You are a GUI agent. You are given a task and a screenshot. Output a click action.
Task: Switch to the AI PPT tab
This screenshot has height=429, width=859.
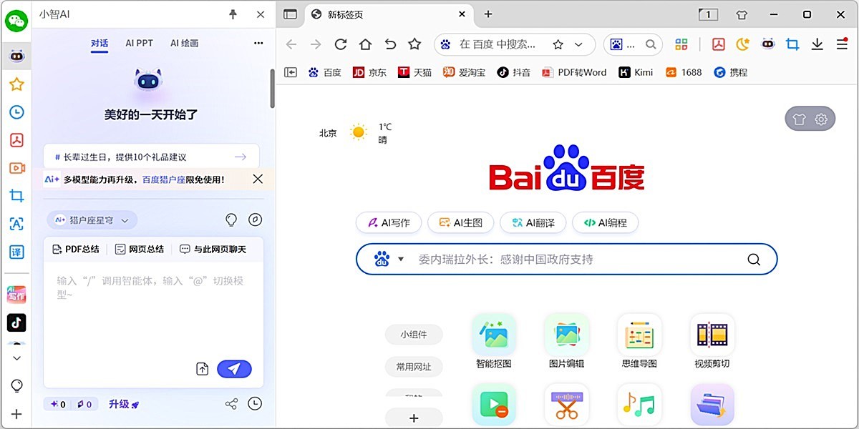[x=139, y=43]
